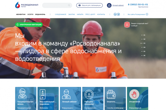Open the АБОНЕНТАМ menu

[21, 14]
